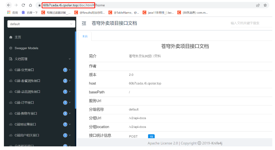Screen dimensions: 275x150
Task: Open the 应用 apps grid bookmark
Action: pos(12,13)
